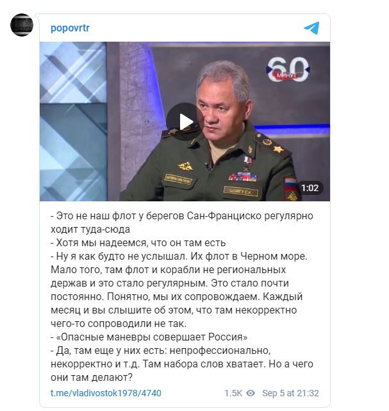Viewport: 389px width, 411px height.
Task: Click the final line "они там делают?"
Action: pos(92,377)
